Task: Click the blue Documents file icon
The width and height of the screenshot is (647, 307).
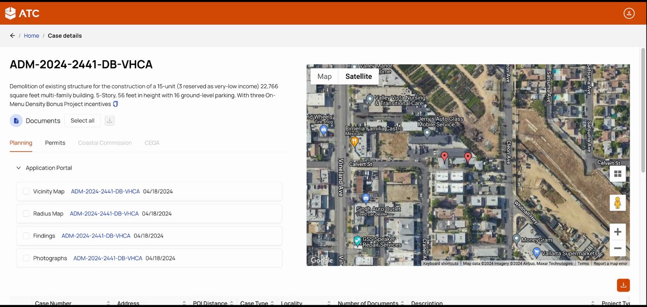Action: 16,121
